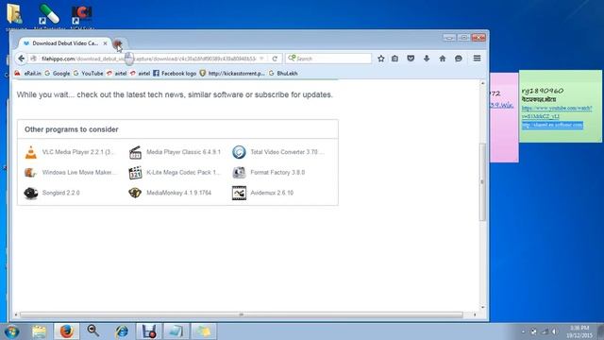Screen dimensions: 604x340
Task: Bookmark this page with the star icon
Action: click(381, 59)
